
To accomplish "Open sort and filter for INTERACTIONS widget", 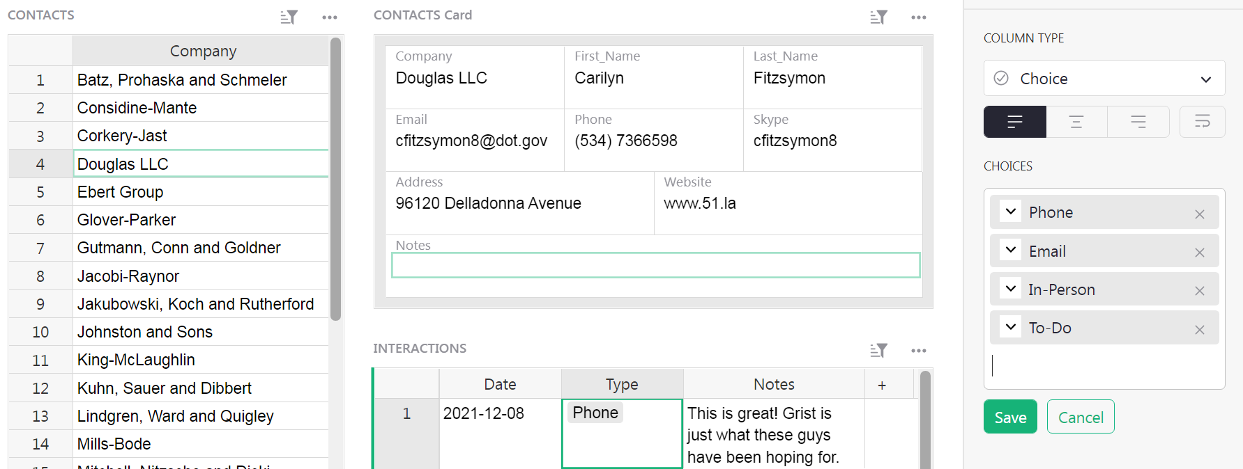I will [878, 350].
